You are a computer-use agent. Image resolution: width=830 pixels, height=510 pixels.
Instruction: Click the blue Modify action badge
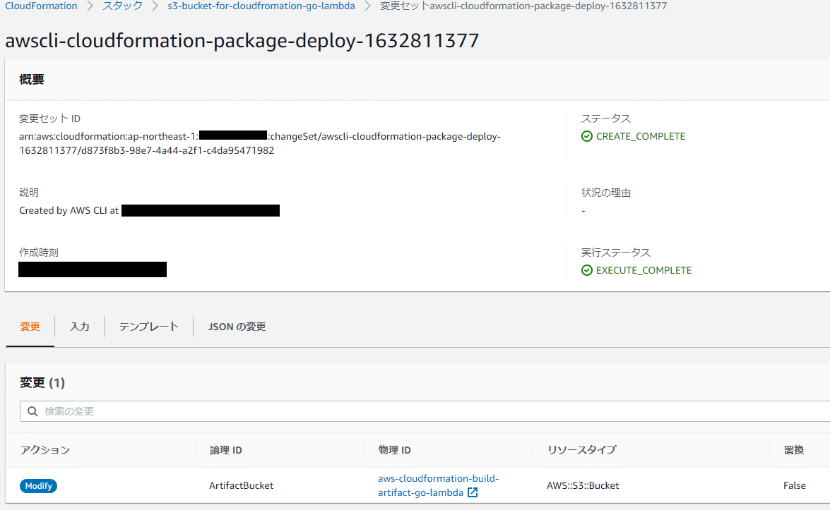pos(38,485)
